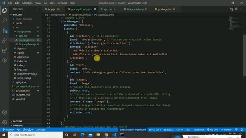Click the synchronize changes status icon
The width and height of the screenshot is (246, 138).
(18, 130)
